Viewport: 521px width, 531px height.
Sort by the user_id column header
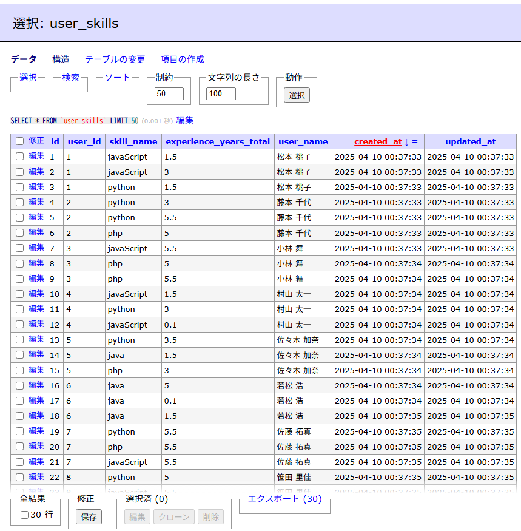[84, 141]
